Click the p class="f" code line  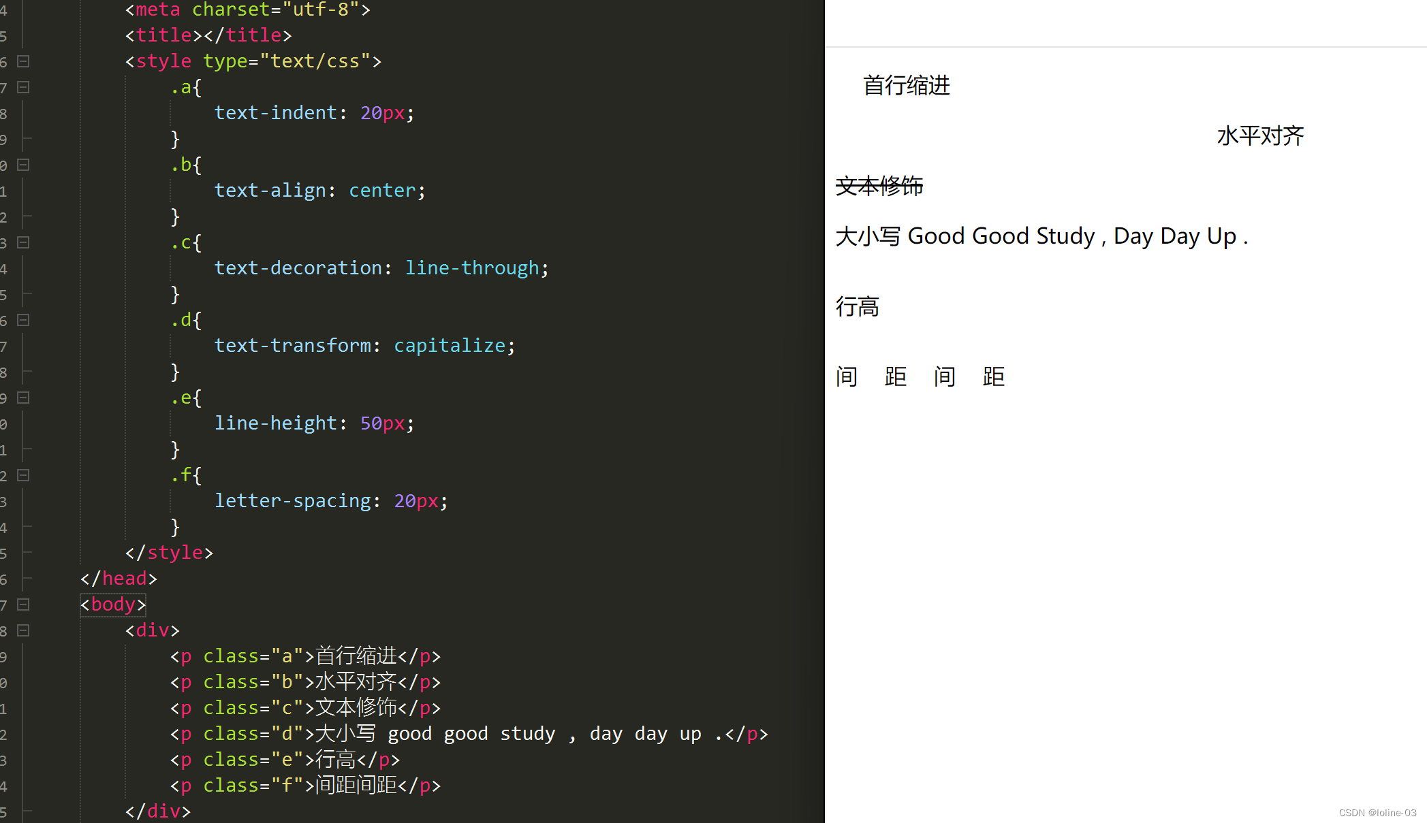306,786
